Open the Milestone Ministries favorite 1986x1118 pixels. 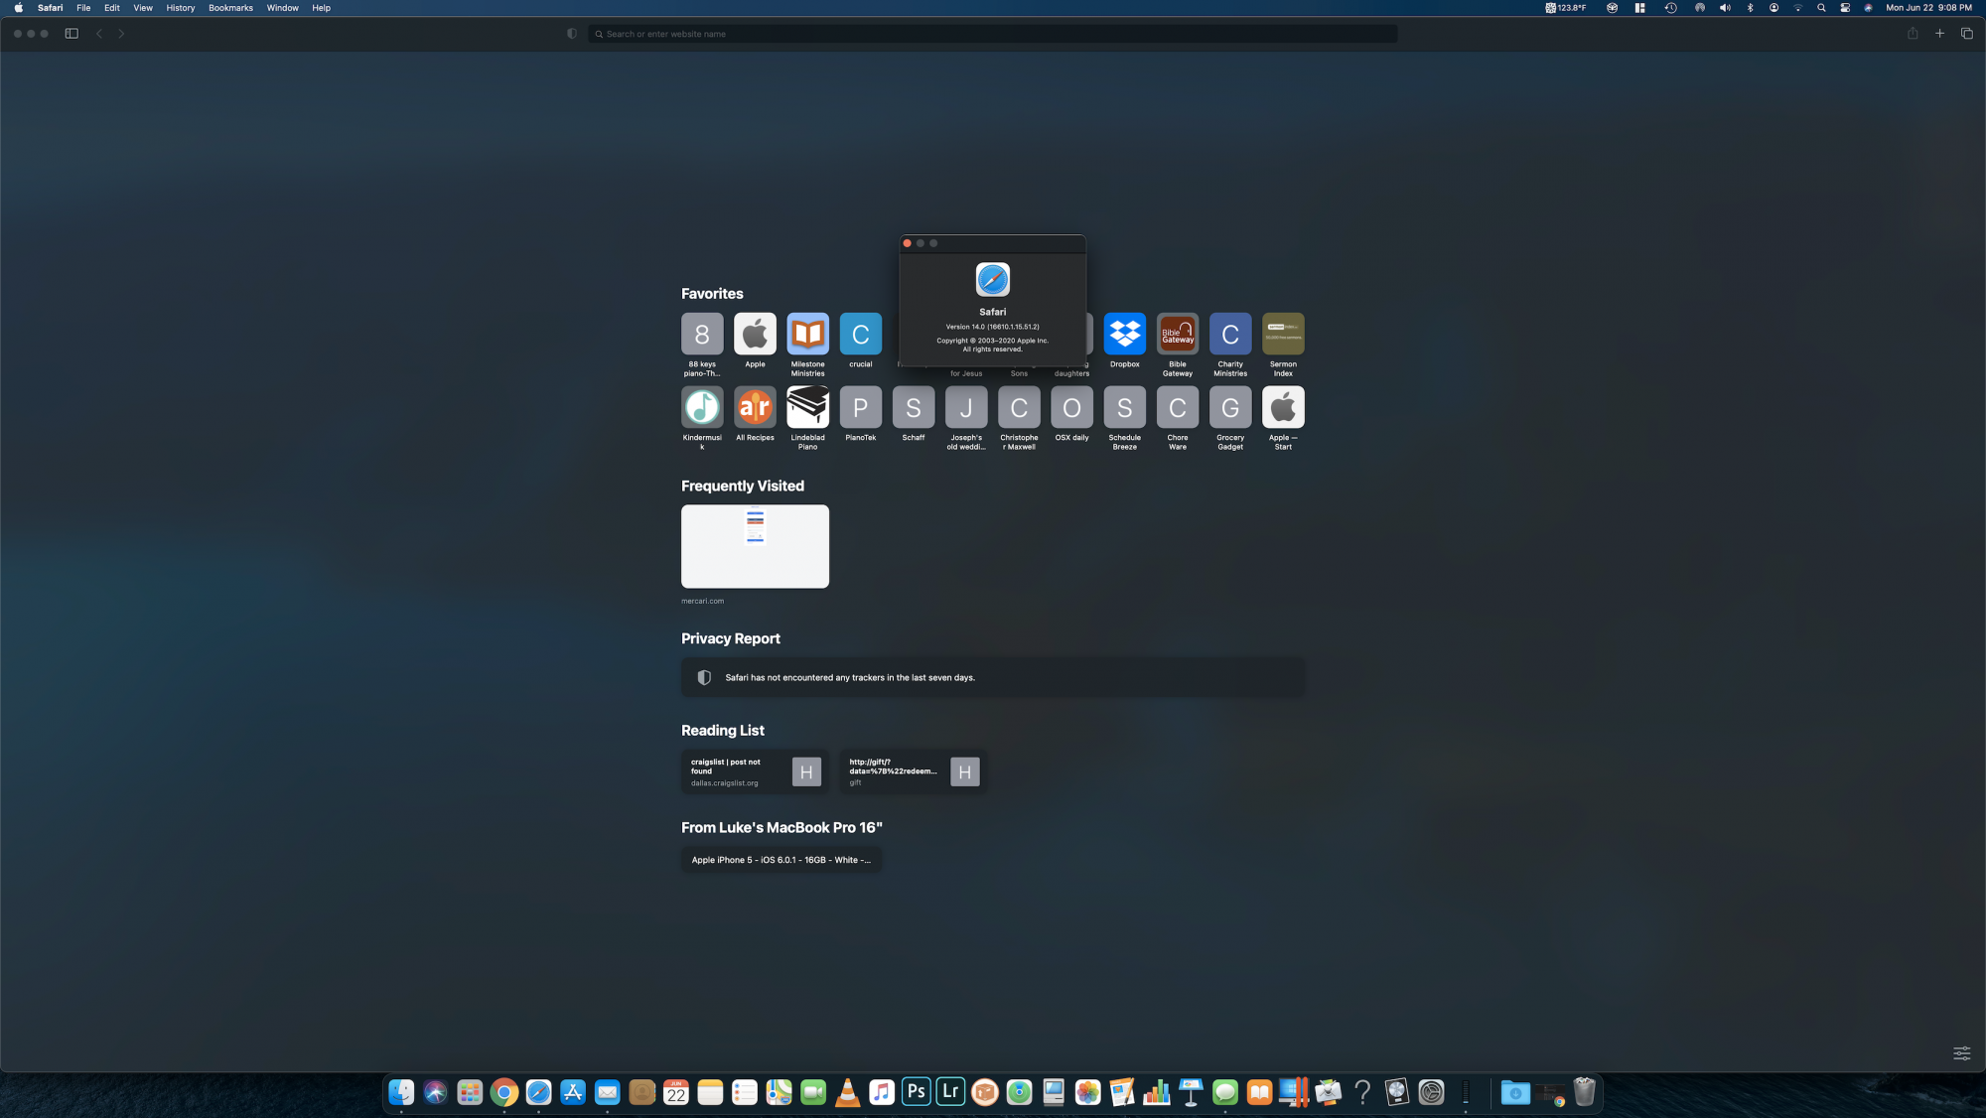808,335
